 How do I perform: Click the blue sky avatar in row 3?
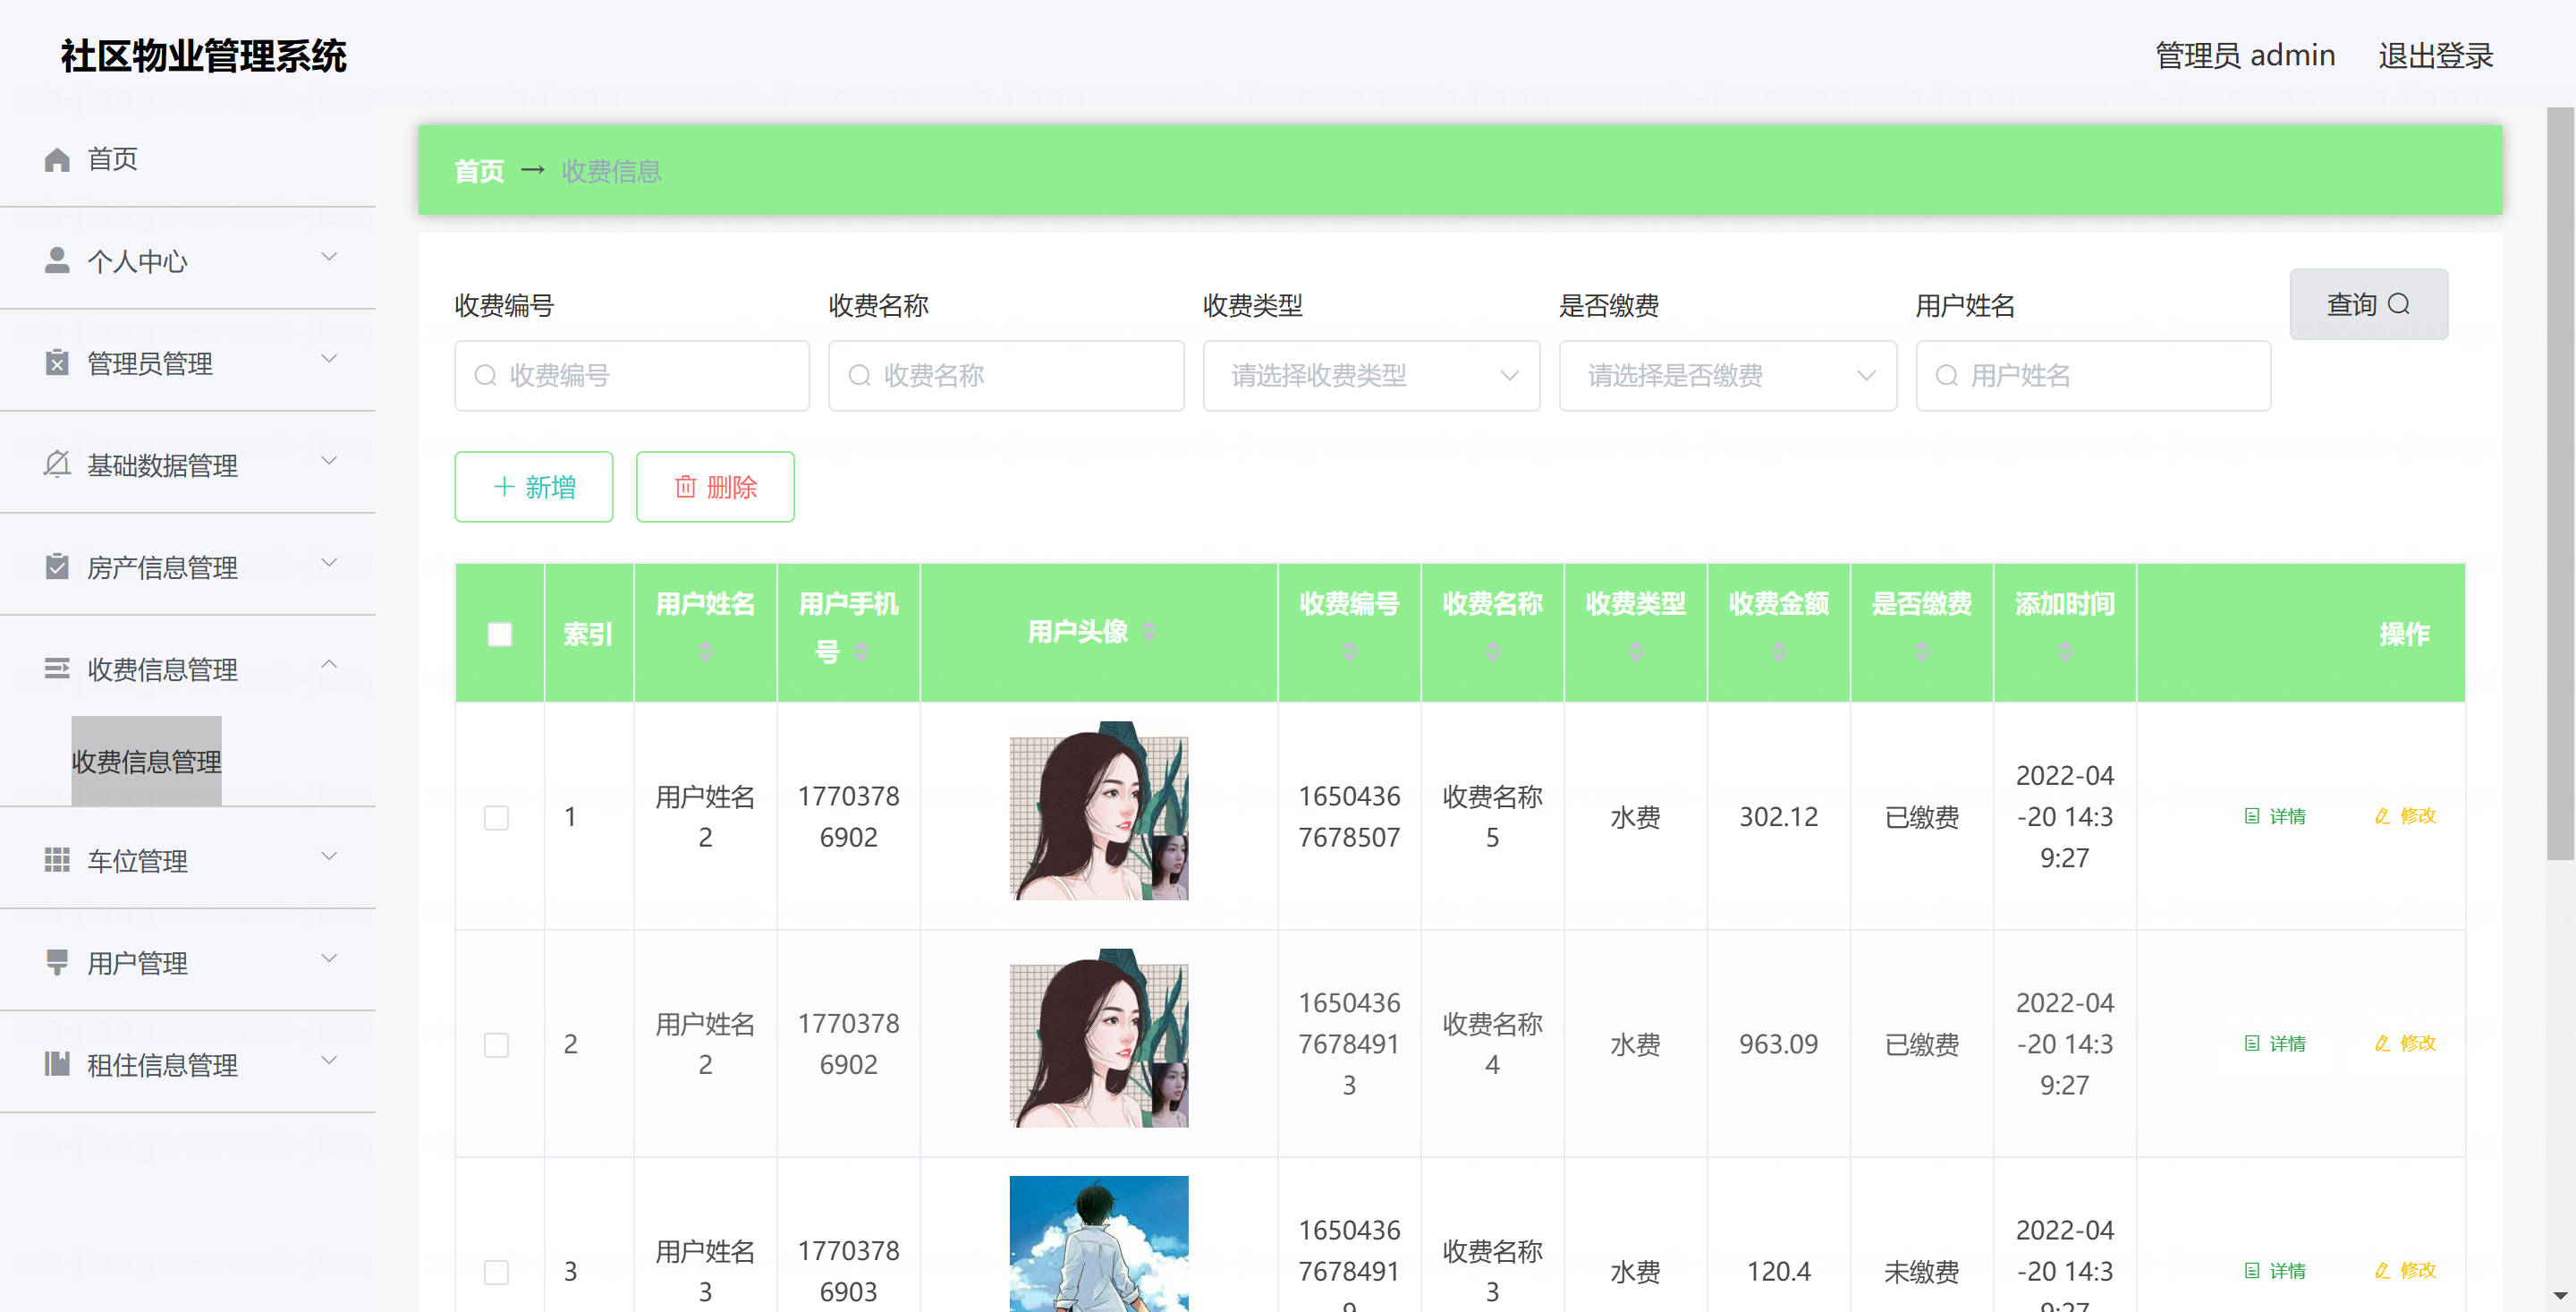[1099, 1244]
